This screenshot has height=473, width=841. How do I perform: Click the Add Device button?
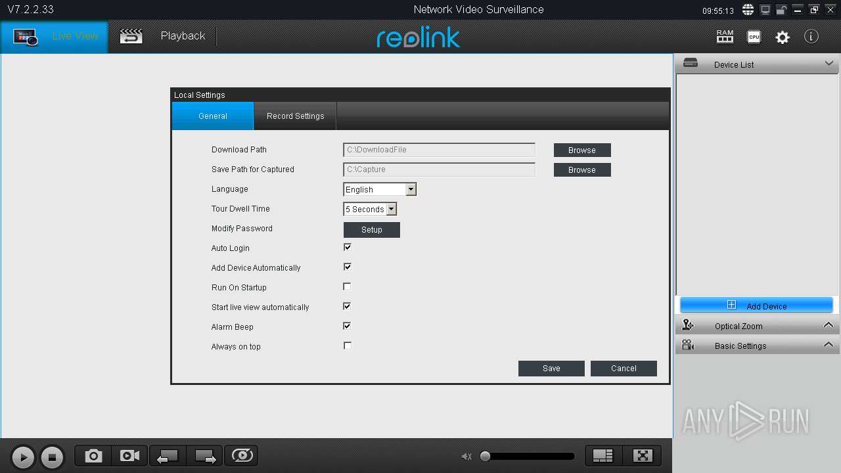(756, 305)
